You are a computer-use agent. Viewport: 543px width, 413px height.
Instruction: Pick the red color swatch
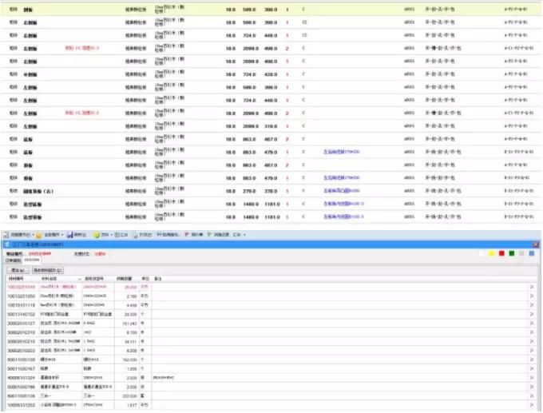(501, 253)
